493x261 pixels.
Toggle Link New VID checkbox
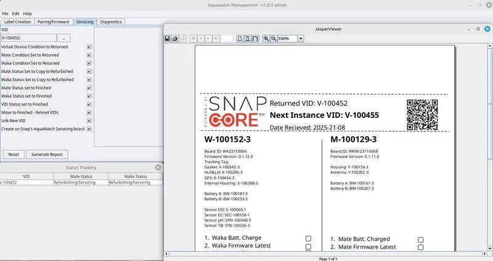coord(89,120)
